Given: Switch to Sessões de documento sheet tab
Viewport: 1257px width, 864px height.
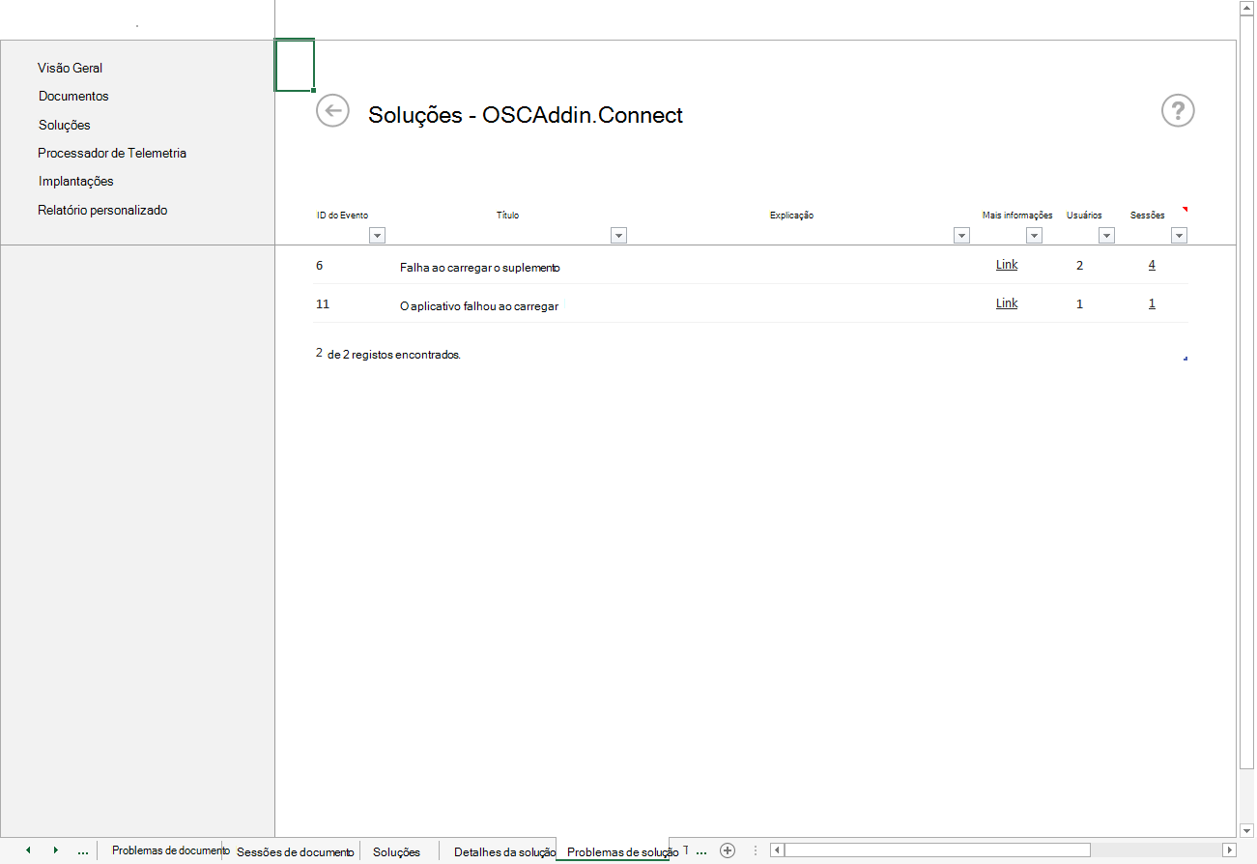Looking at the screenshot, I should click(295, 851).
